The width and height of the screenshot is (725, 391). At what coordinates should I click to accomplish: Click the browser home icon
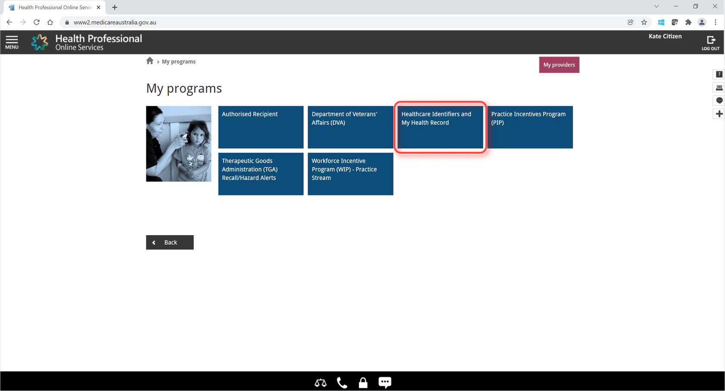50,22
